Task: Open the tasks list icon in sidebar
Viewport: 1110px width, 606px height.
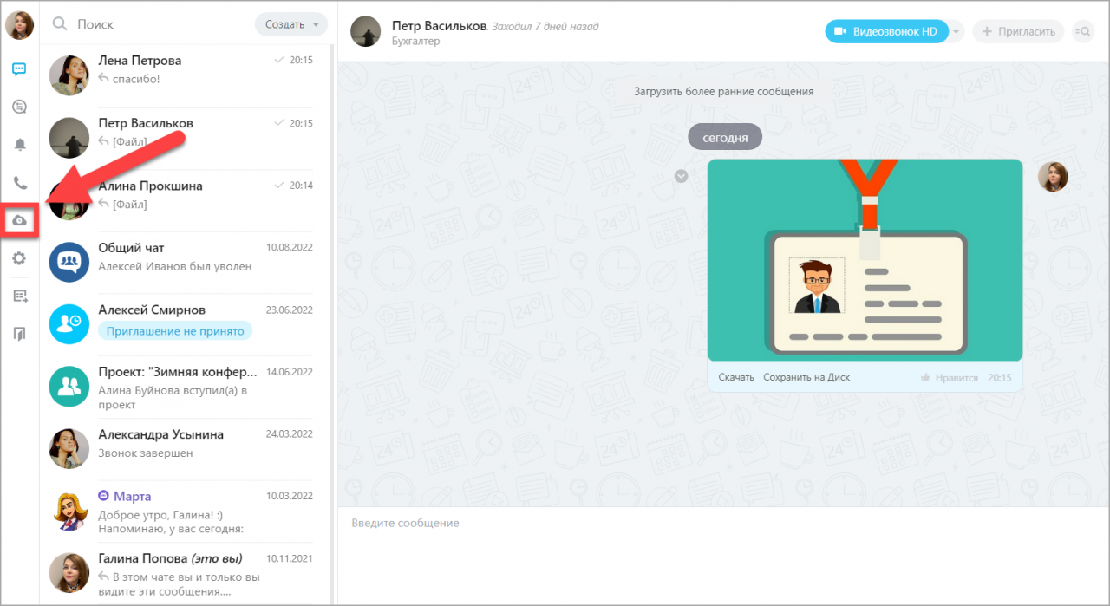Action: [20, 296]
